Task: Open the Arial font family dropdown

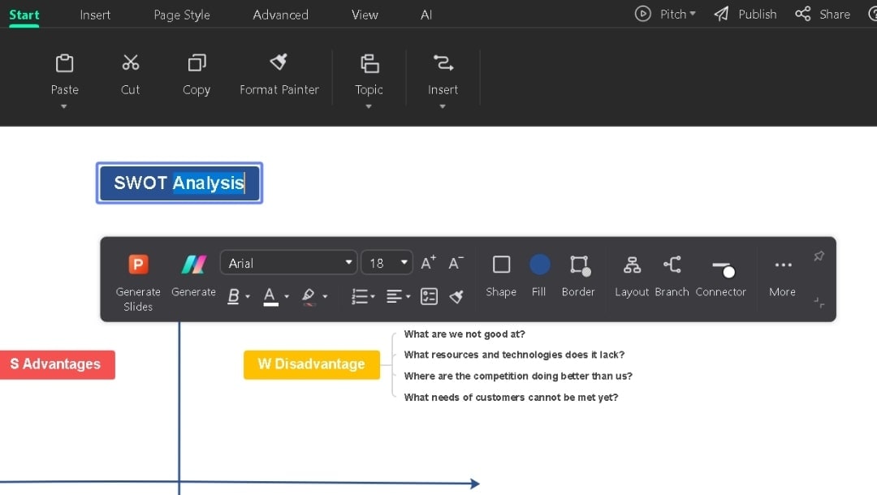Action: [x=288, y=263]
